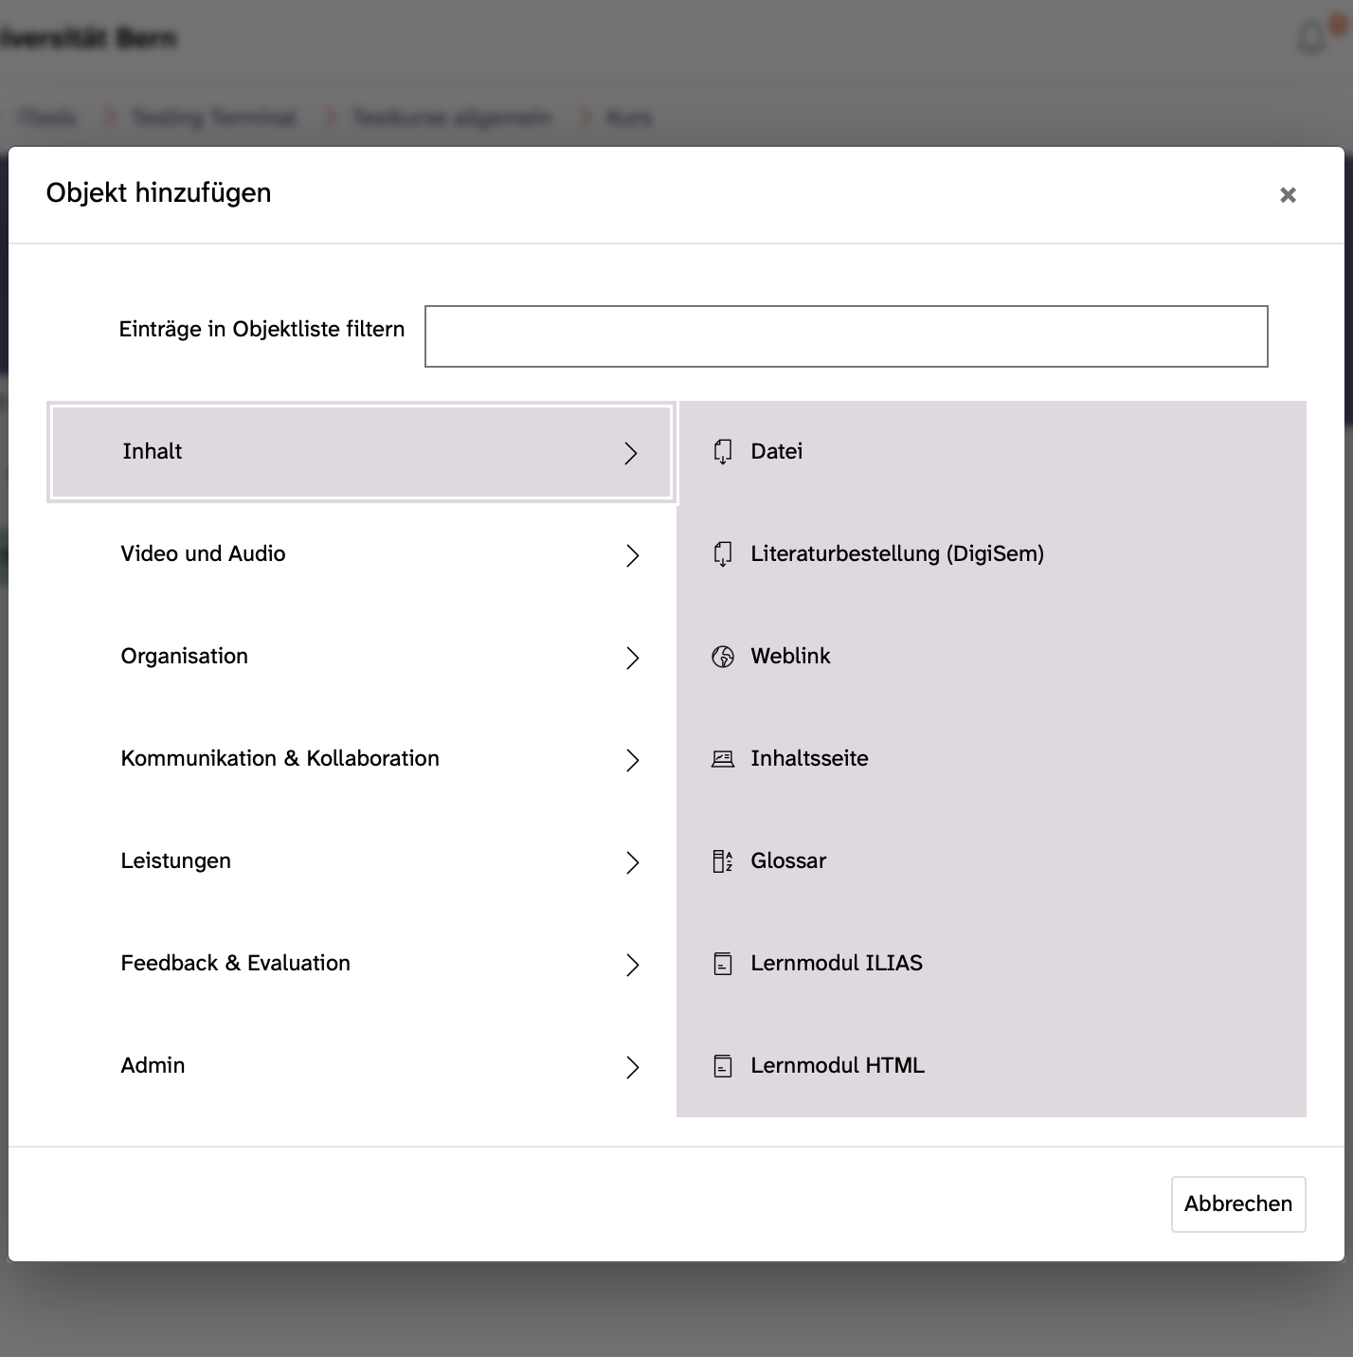Click the Inhaltsseite page icon
The image size is (1353, 1357).
pyautogui.click(x=723, y=758)
